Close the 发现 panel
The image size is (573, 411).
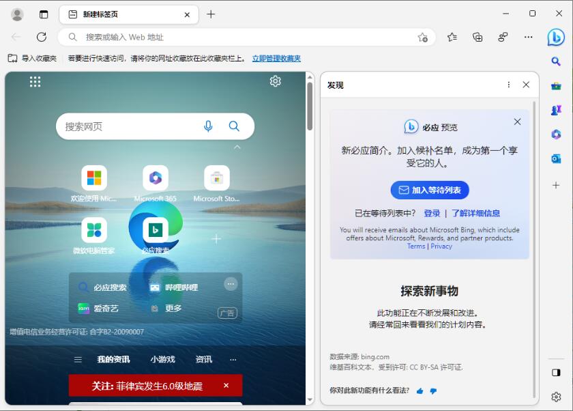point(526,85)
